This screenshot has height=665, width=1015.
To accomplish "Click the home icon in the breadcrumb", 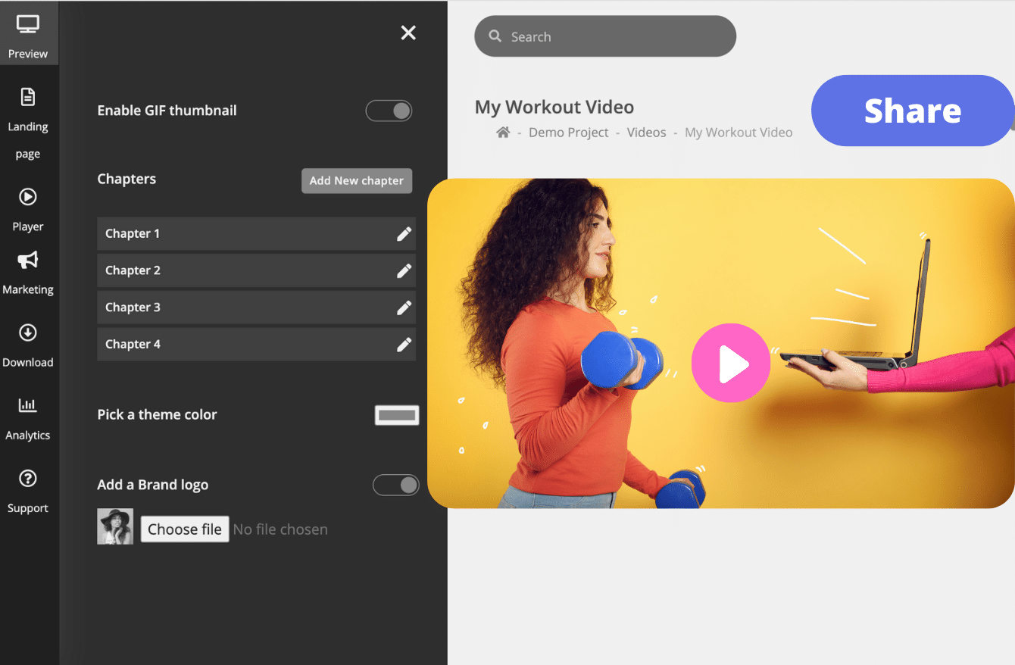I will [x=502, y=132].
